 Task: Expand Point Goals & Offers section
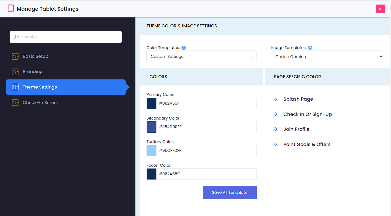[x=307, y=145]
